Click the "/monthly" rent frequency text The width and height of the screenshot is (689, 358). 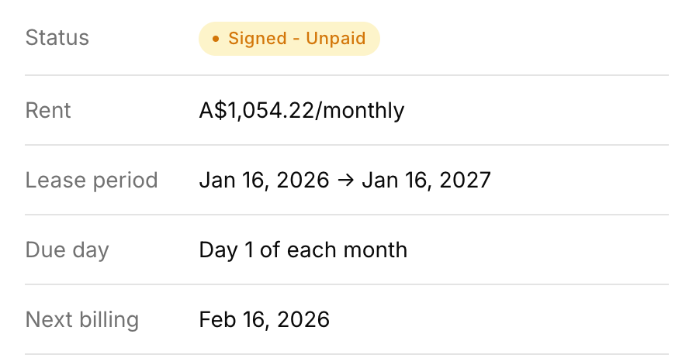[x=362, y=111]
